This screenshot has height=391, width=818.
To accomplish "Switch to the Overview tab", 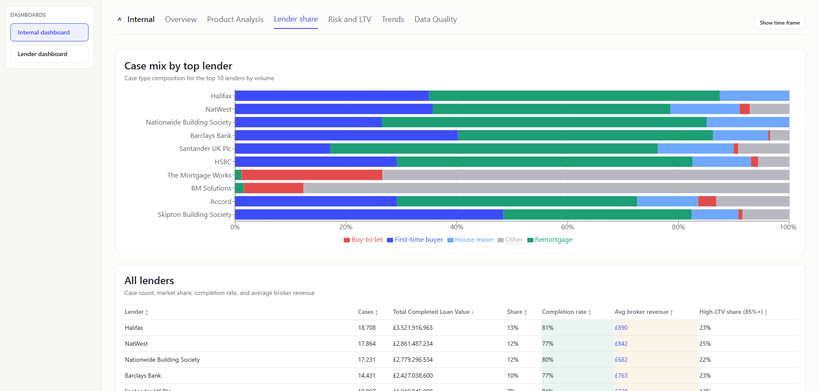I will pyautogui.click(x=181, y=19).
